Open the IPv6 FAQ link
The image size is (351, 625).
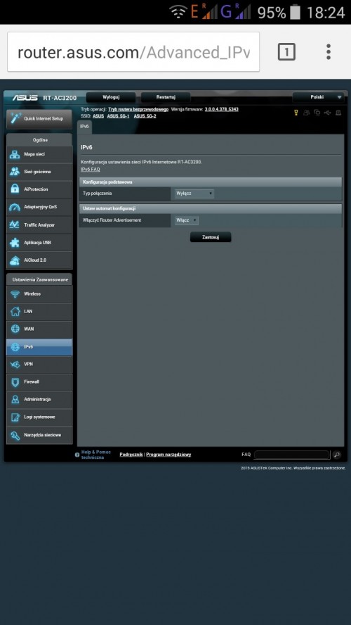[91, 170]
